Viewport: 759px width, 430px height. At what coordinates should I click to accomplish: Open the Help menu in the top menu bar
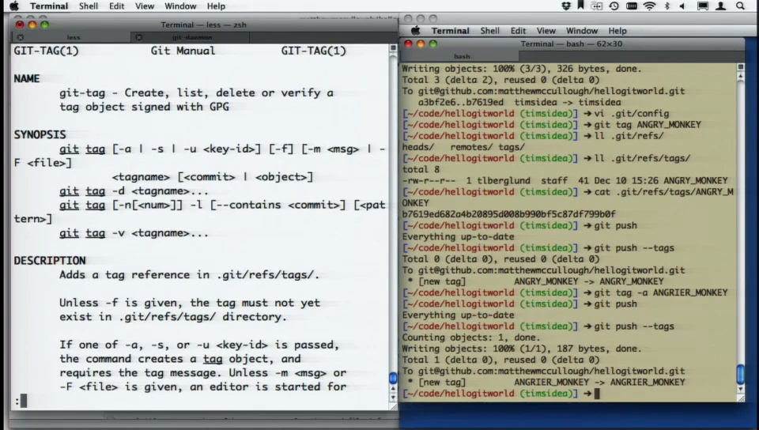point(216,6)
